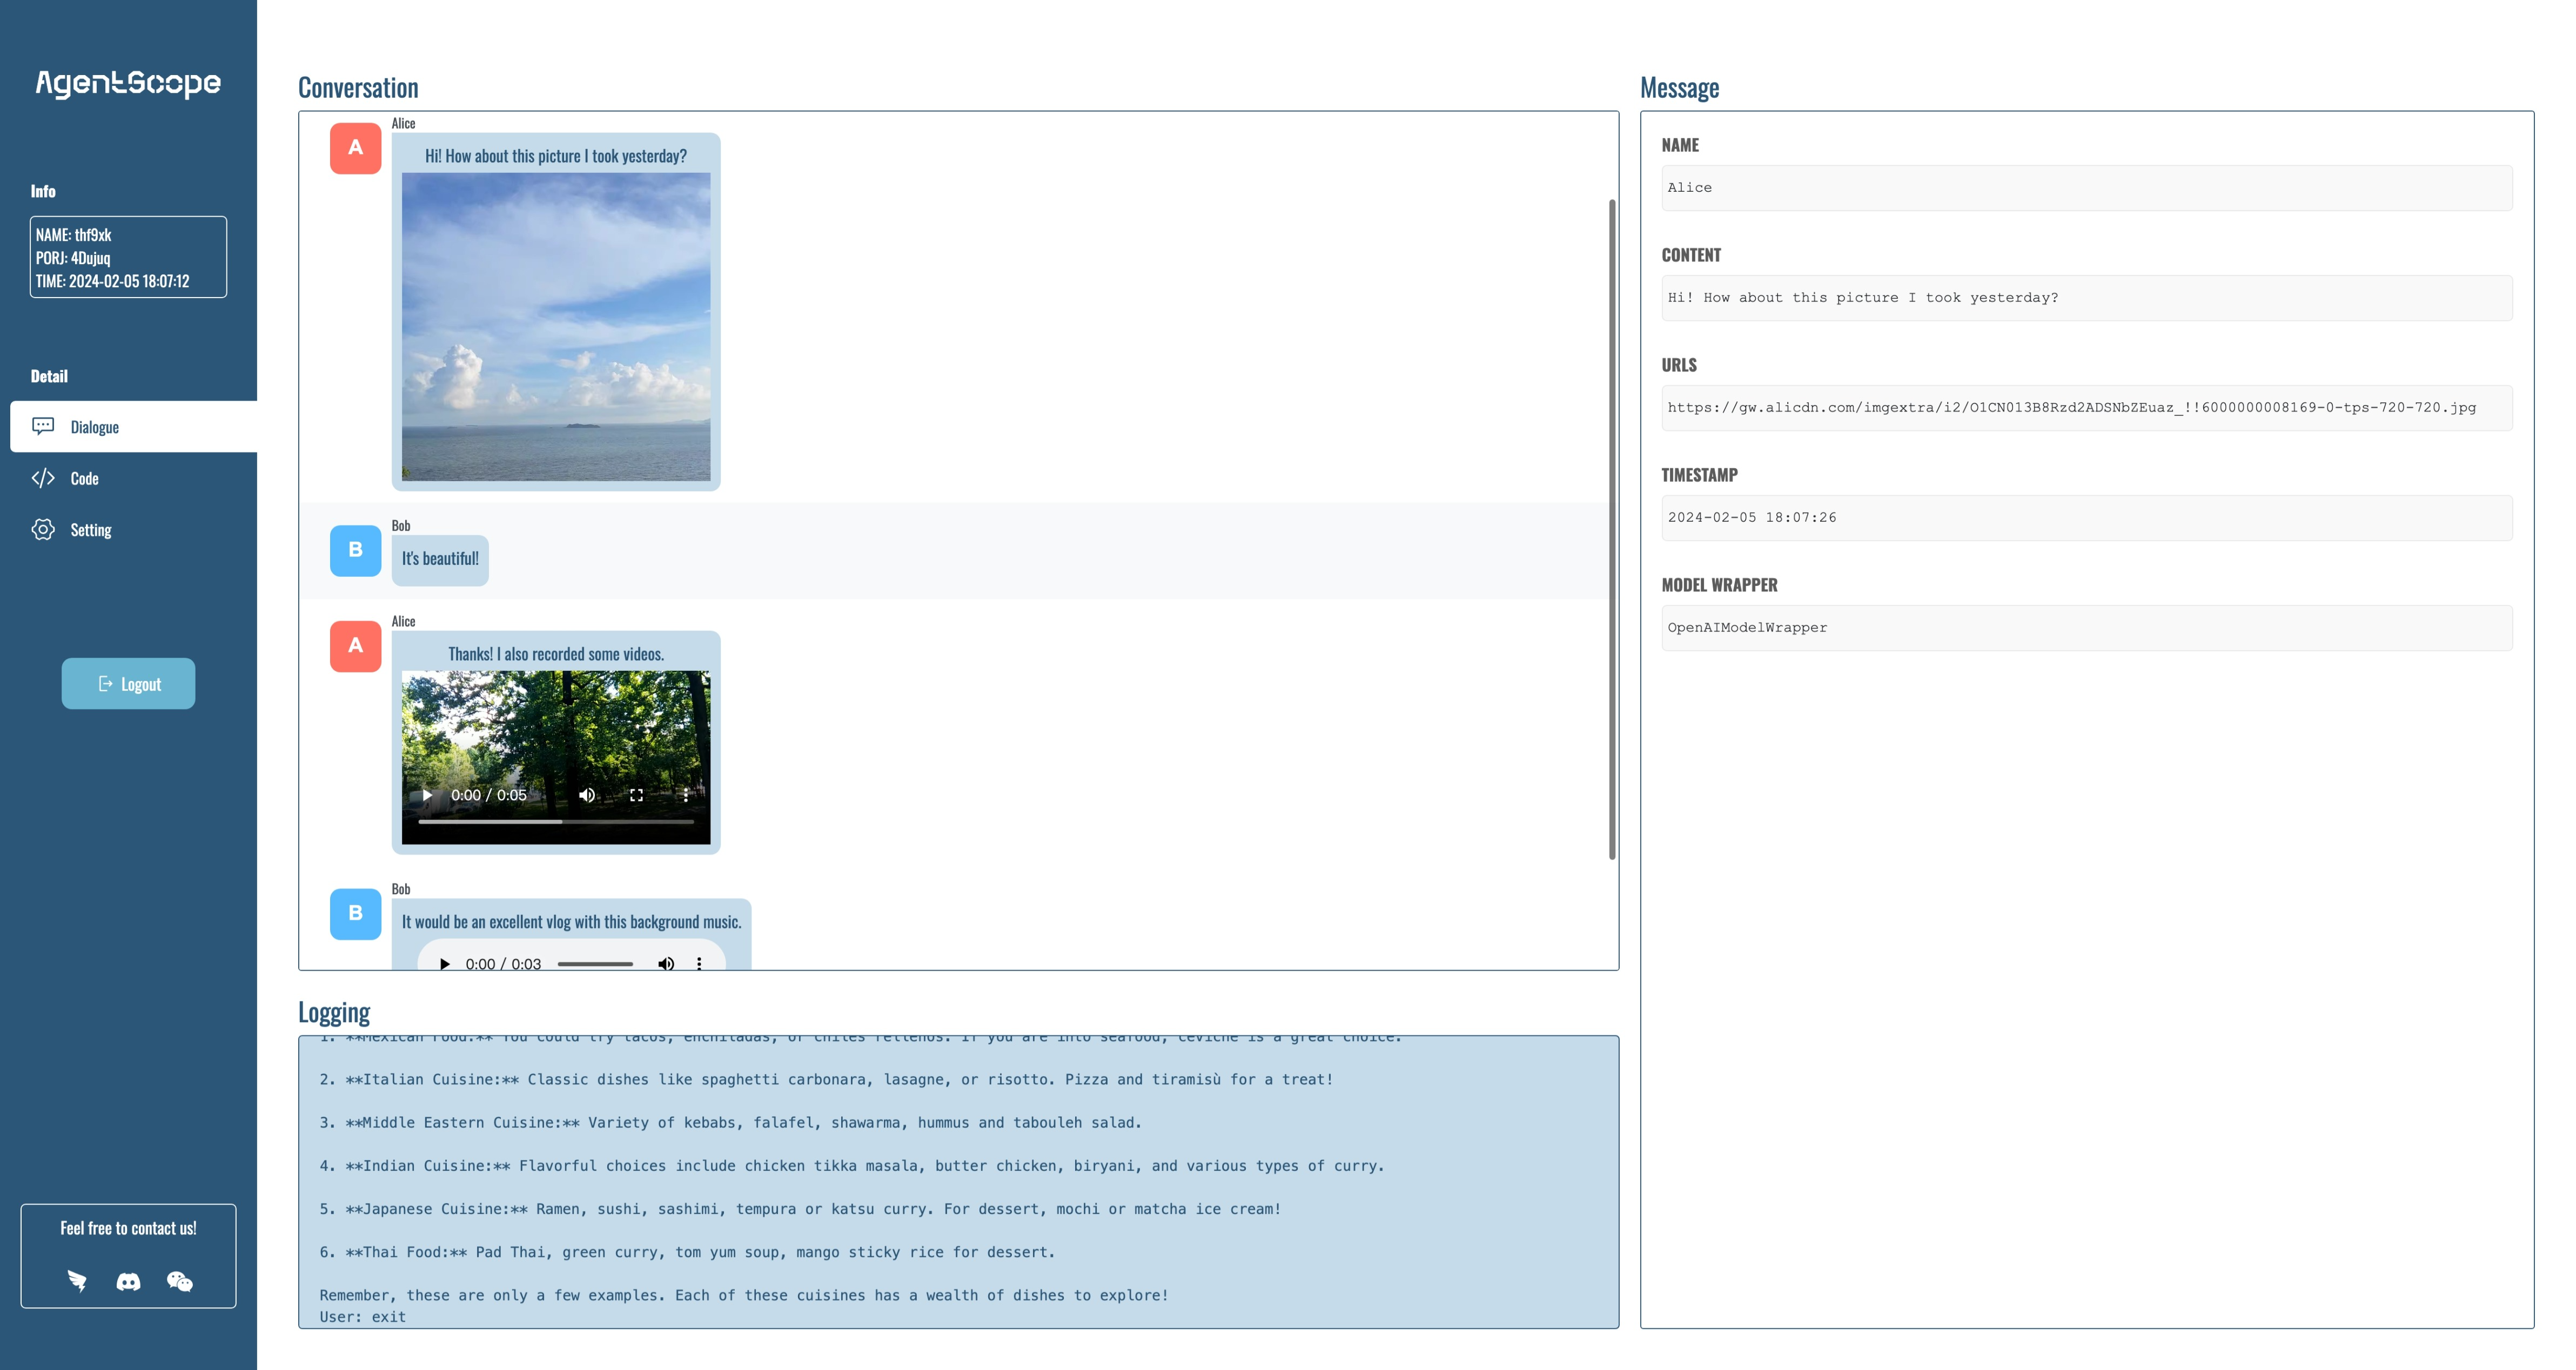Click the video progress bar
Image resolution: width=2576 pixels, height=1370 pixels.
tap(556, 821)
